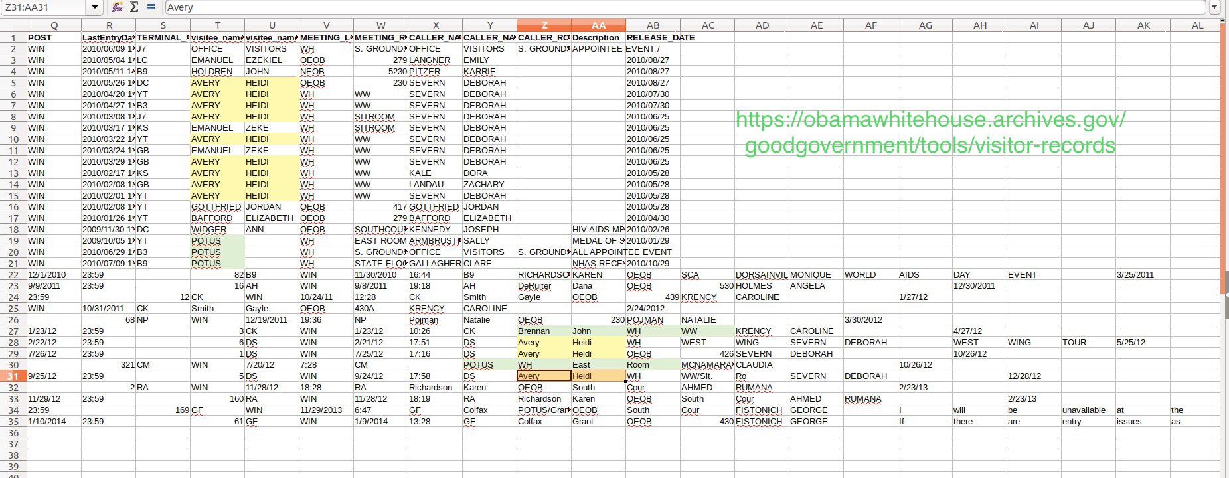Screen dimensions: 1229x478
Task: Click the Sum (sigma) icon
Action: (134, 7)
